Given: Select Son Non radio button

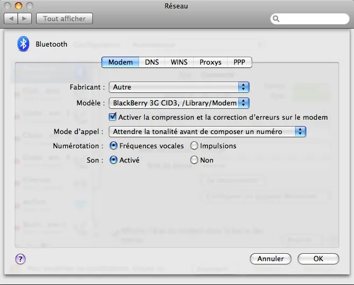Looking at the screenshot, I should 194,160.
